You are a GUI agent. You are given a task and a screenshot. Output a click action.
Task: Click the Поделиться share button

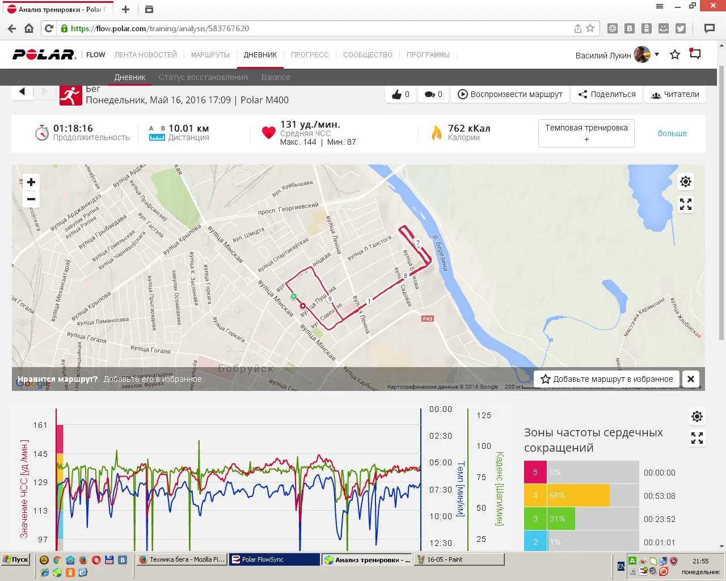click(607, 94)
